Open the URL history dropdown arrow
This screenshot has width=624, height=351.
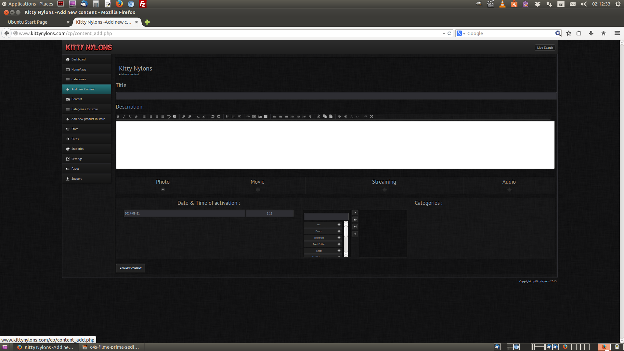tap(444, 33)
